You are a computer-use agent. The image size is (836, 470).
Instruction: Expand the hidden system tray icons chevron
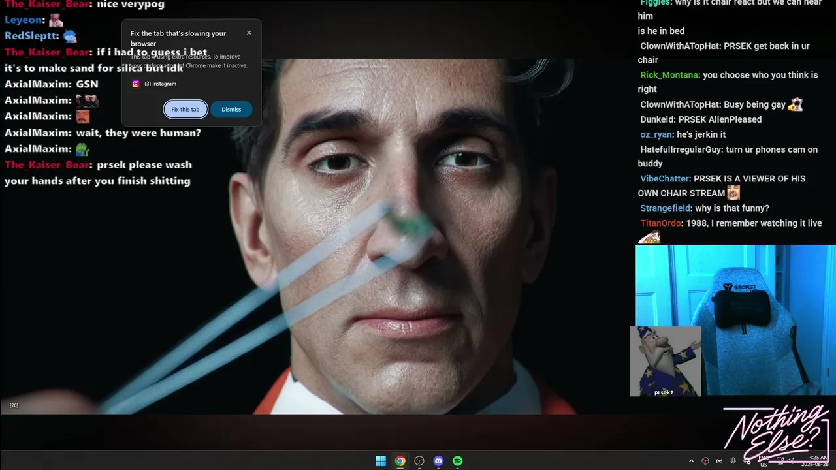tap(691, 461)
